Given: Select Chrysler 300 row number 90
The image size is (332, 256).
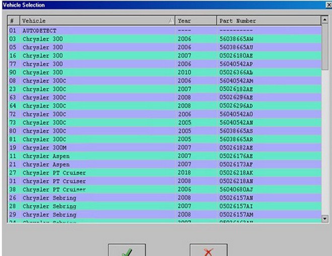Looking at the screenshot, I should [165, 73].
